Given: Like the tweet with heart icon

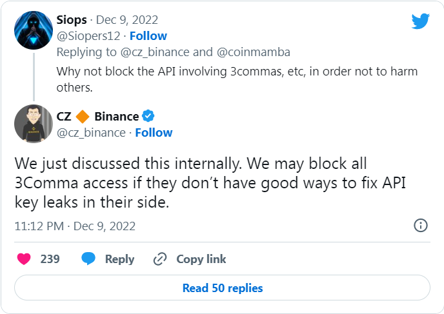Looking at the screenshot, I should [x=24, y=259].
